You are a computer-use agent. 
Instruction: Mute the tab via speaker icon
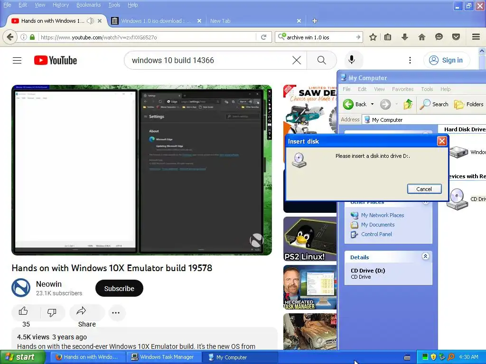point(90,21)
